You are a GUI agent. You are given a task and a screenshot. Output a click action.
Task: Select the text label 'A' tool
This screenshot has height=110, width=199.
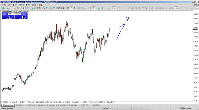[x=139, y=8]
